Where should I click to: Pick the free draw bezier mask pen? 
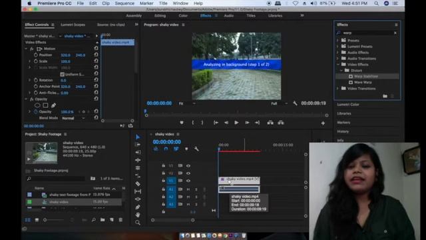53,105
